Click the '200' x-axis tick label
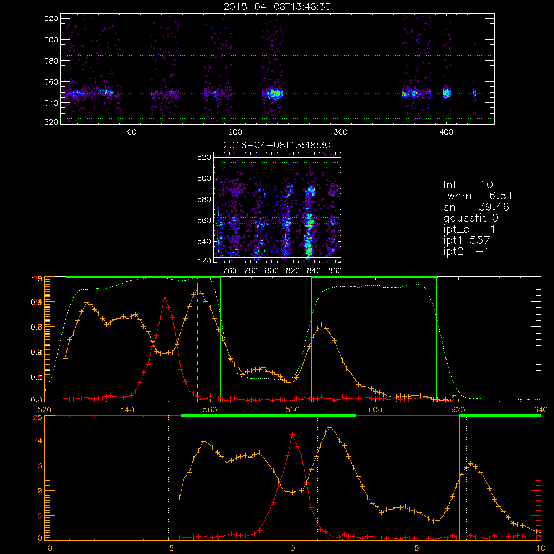Image resolution: width=554 pixels, height=554 pixels. tap(235, 132)
